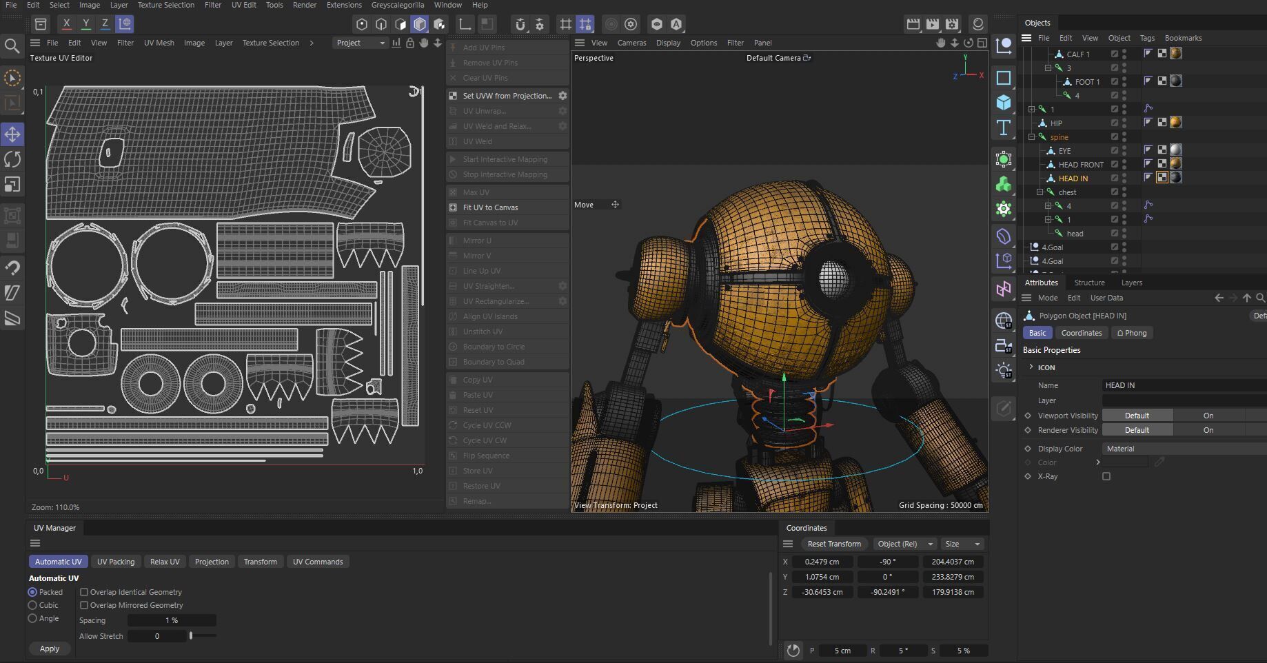
Task: Click the Set UVW from Projection settings gear
Action: (x=562, y=96)
